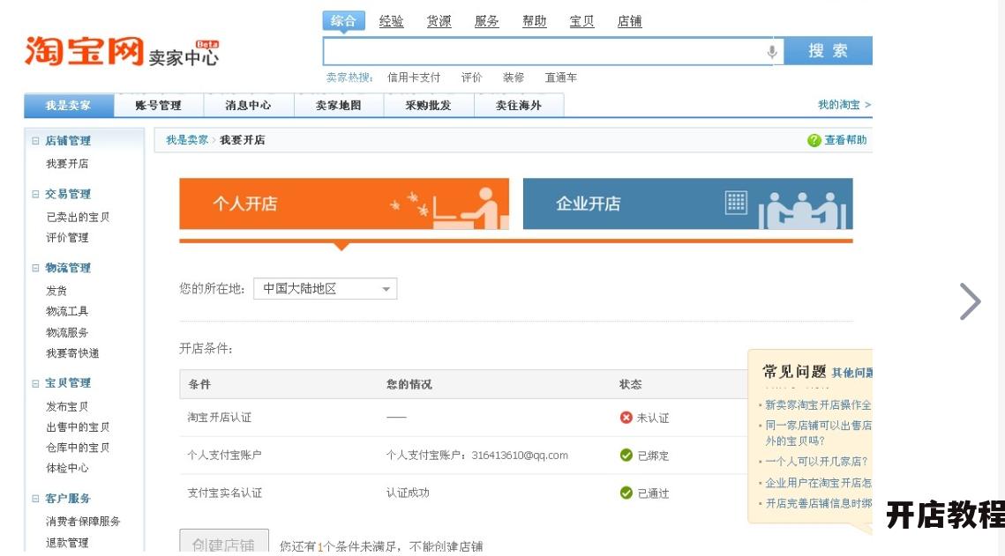This screenshot has width=1005, height=556.
Task: Select the 服务 search tab
Action: click(486, 21)
